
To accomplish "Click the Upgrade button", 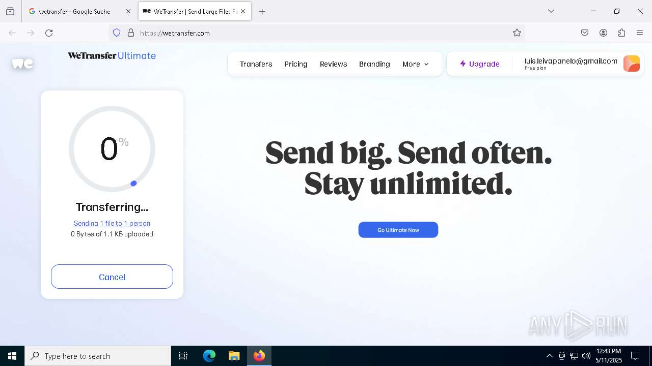I will click(x=479, y=64).
